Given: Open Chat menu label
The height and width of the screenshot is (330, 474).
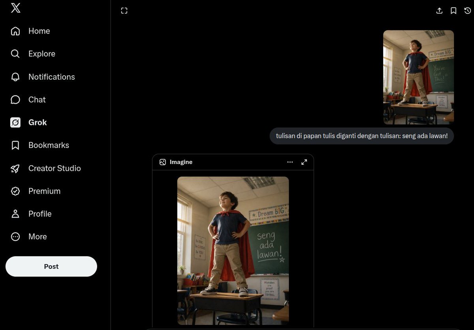Looking at the screenshot, I should [37, 100].
